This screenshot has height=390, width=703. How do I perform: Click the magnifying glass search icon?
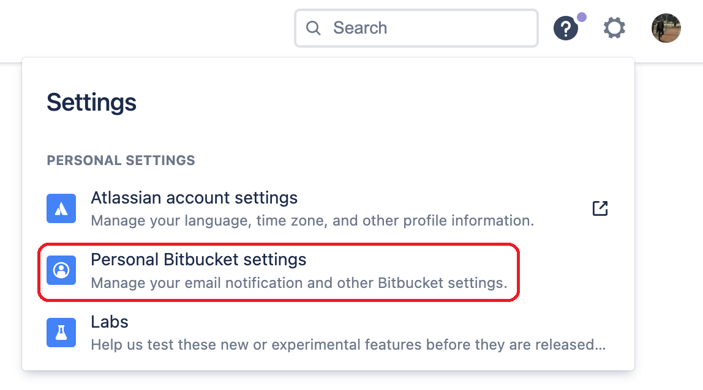314,28
